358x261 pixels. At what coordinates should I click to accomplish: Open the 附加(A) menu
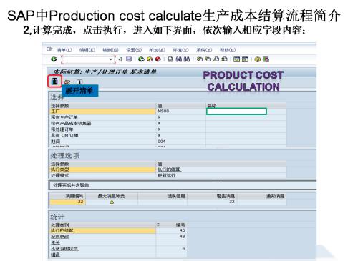coord(157,50)
